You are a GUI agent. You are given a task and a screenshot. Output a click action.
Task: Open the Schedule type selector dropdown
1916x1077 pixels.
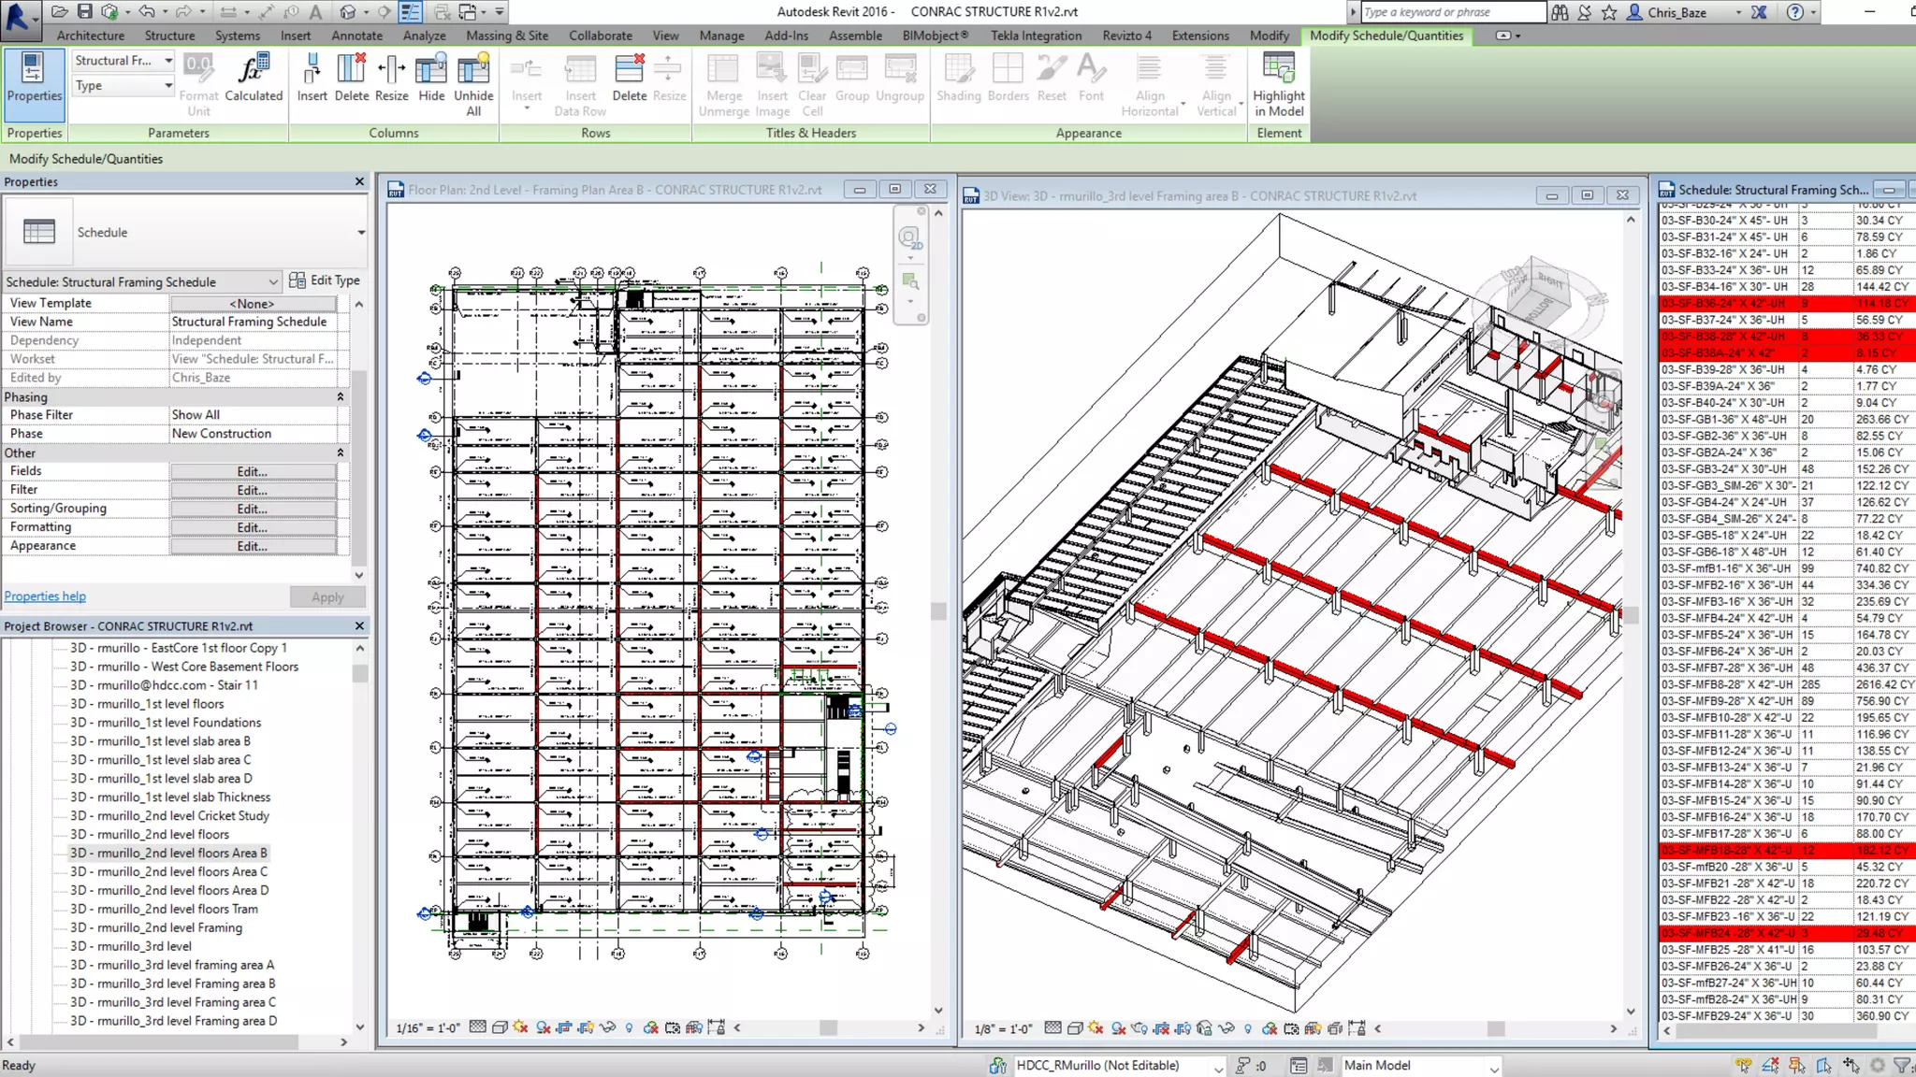[x=361, y=233]
